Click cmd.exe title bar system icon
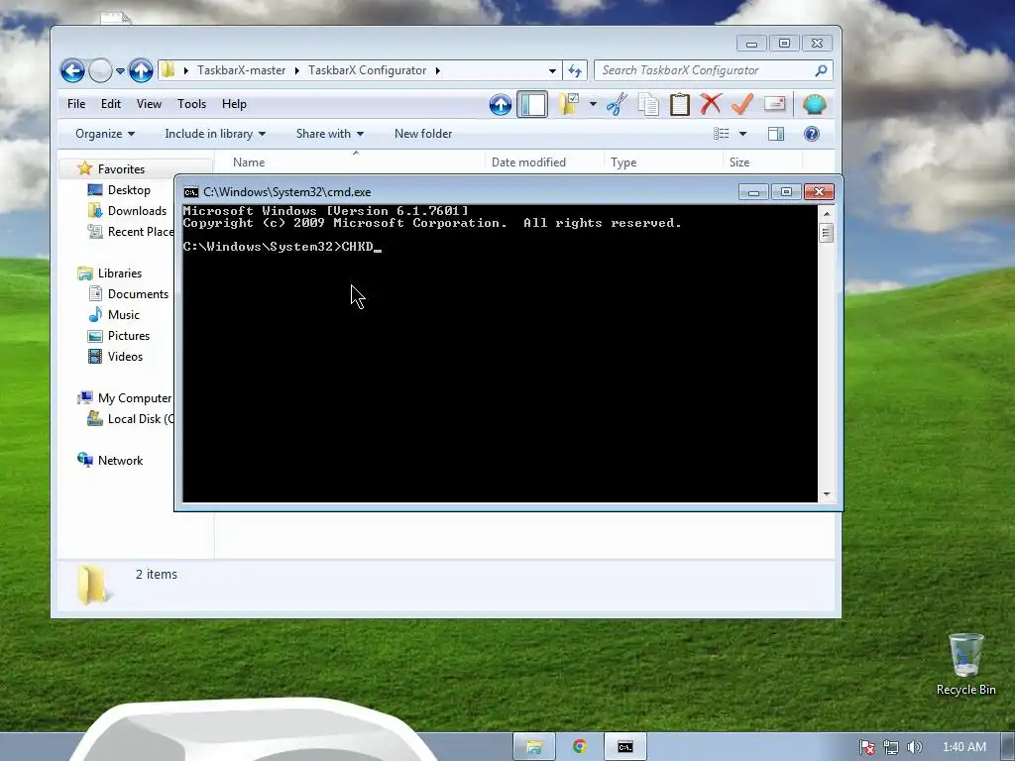The height and width of the screenshot is (761, 1015). click(x=191, y=192)
